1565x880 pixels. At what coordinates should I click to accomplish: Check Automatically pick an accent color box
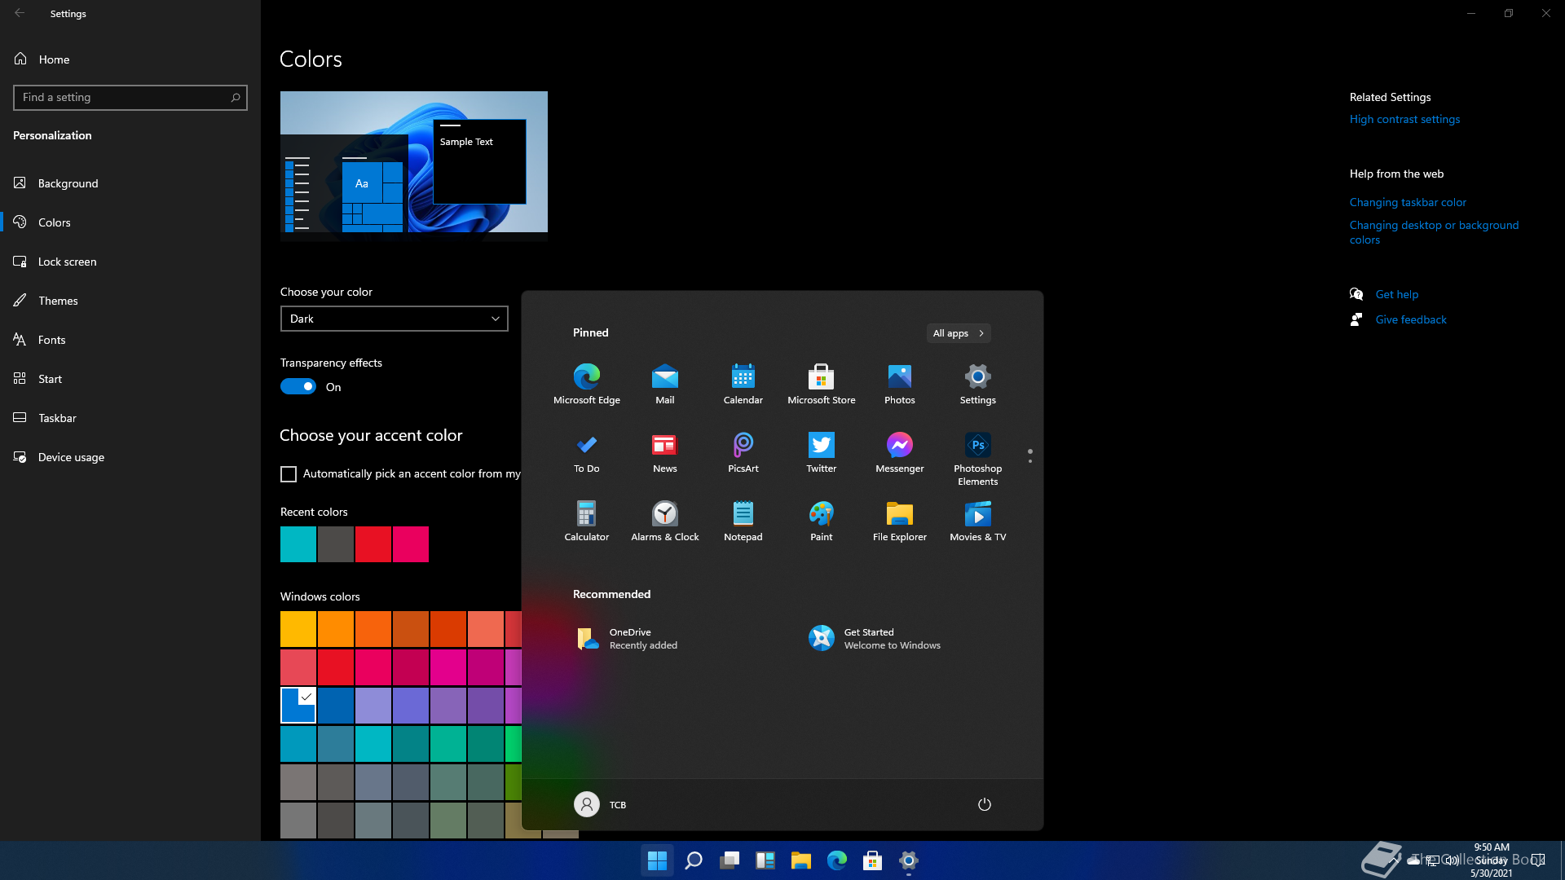click(289, 474)
